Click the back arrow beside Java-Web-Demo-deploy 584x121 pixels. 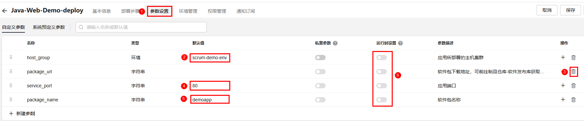click(5, 11)
